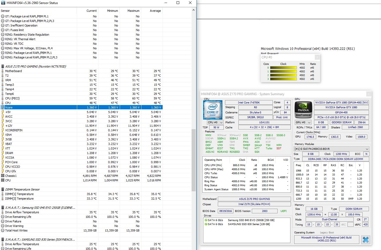Screen dimensions: 381x250
Task: Click the Current column header
Action: pyautogui.click(x=88, y=11)
